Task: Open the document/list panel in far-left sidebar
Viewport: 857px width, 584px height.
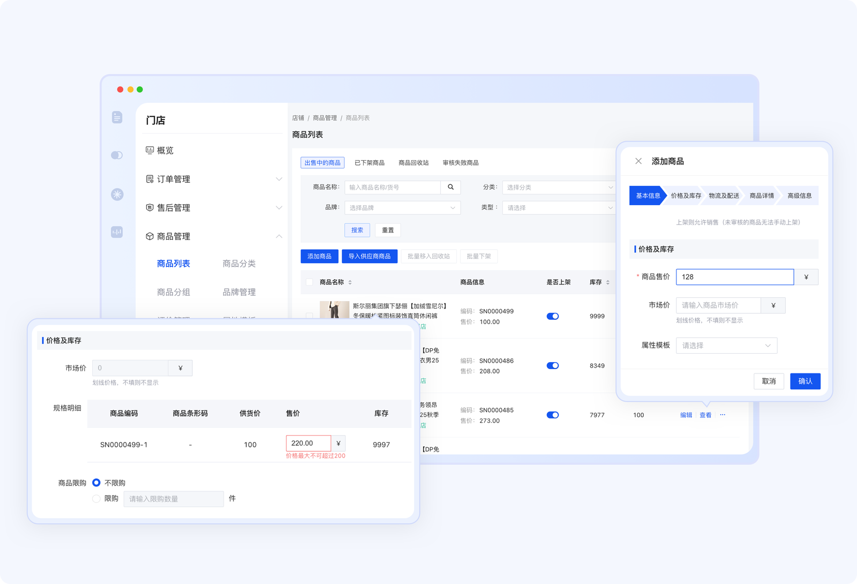Action: coord(117,117)
